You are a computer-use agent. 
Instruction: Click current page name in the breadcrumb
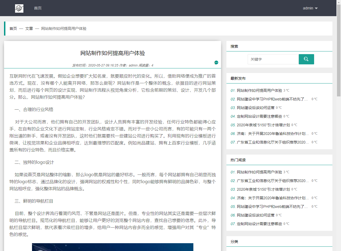[64, 29]
